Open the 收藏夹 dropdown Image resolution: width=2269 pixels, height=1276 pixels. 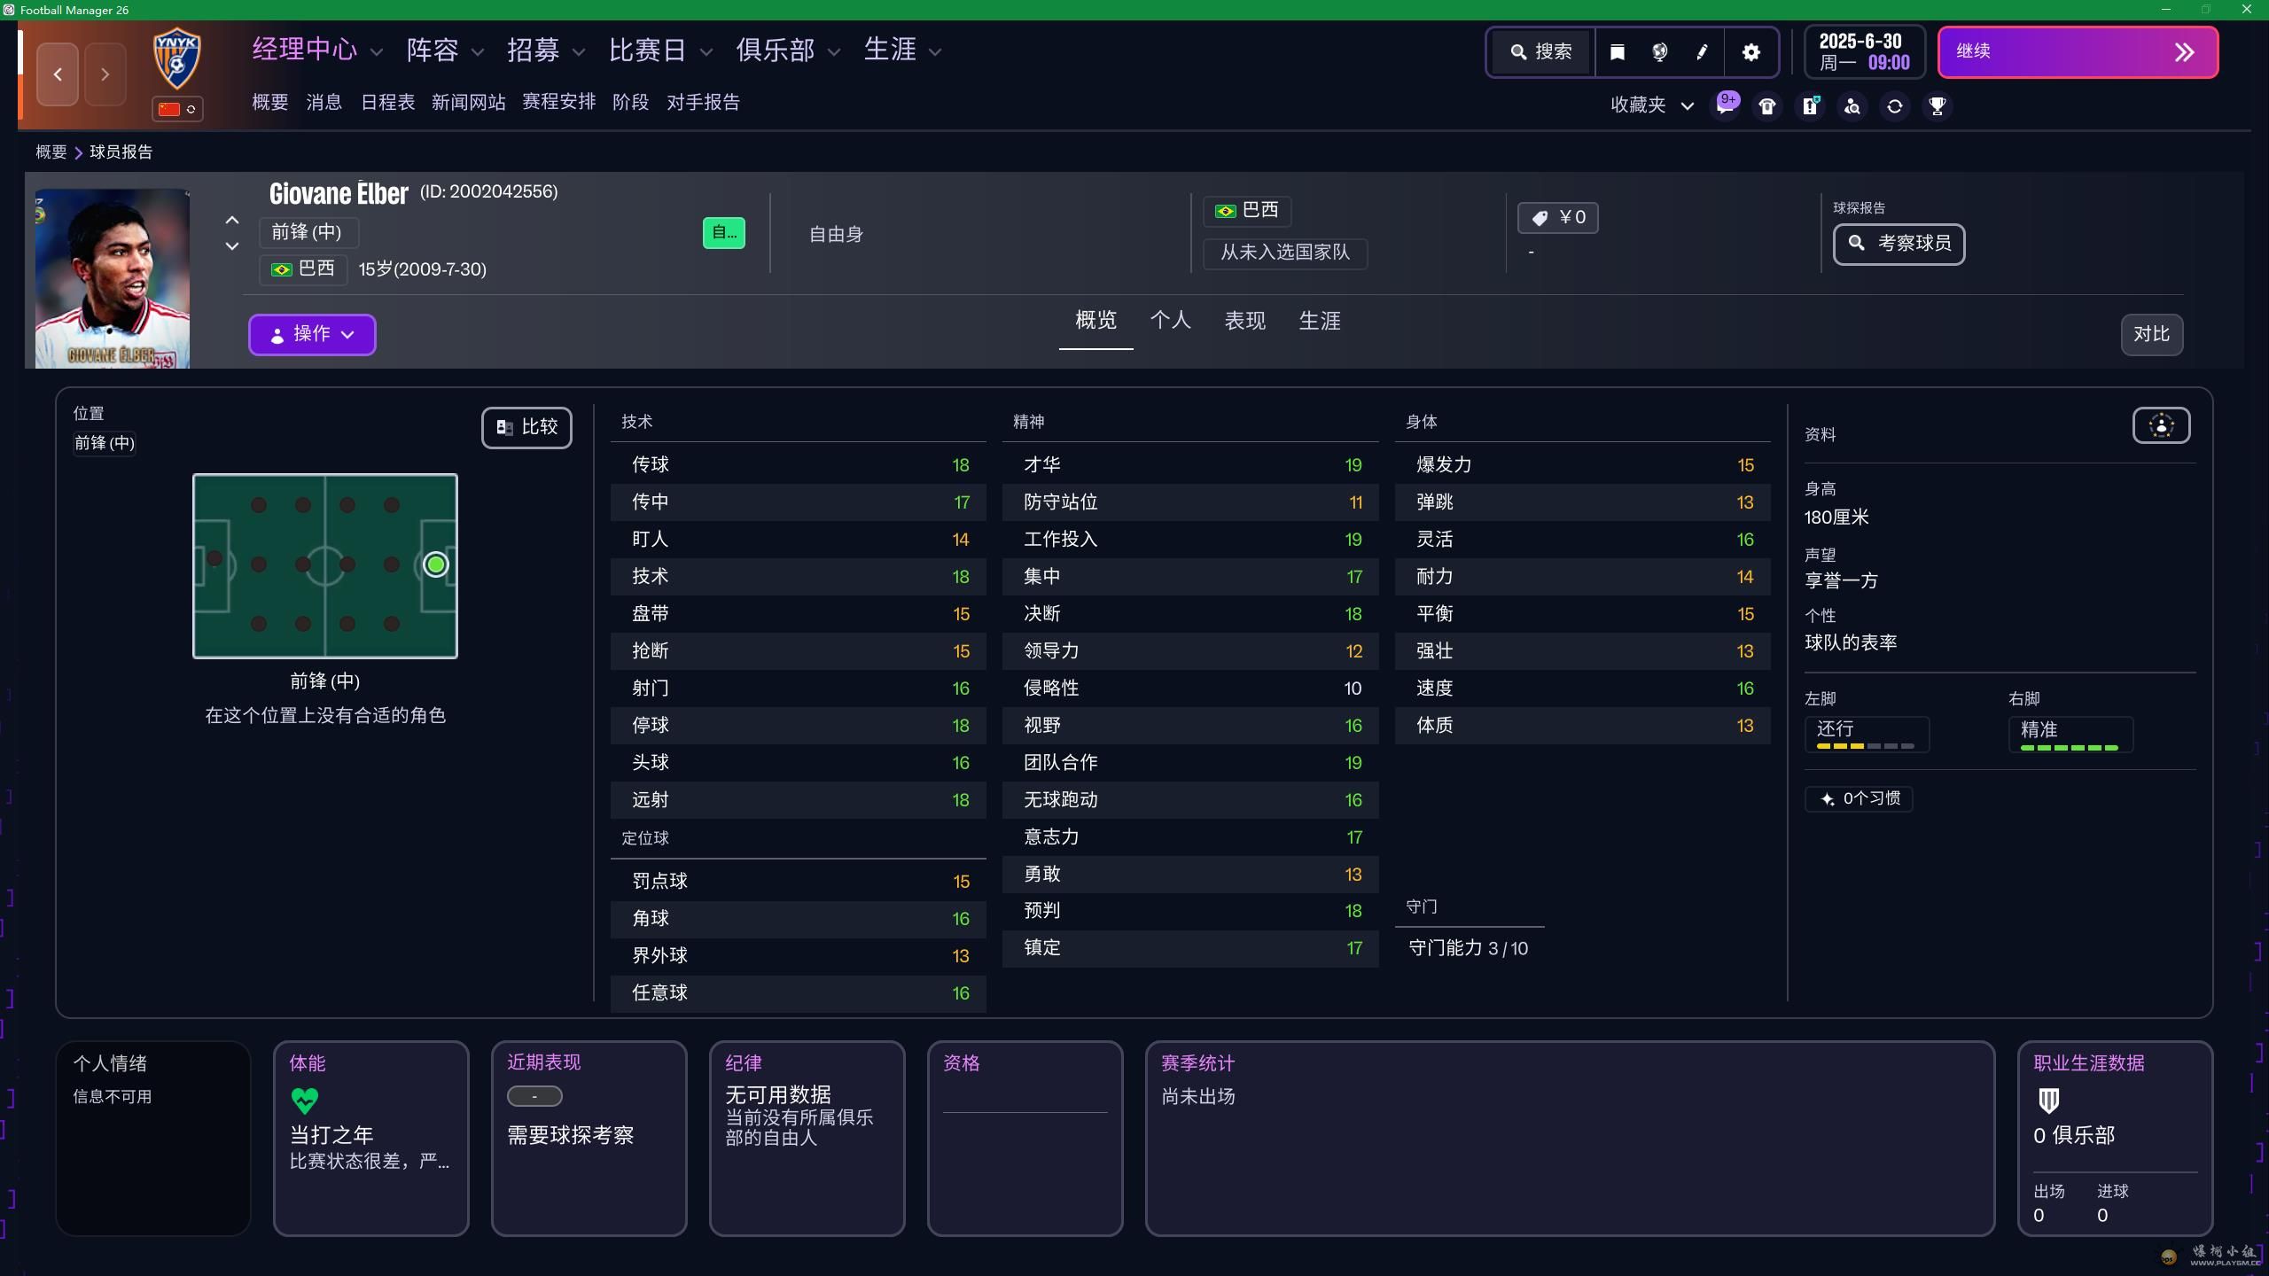pos(1652,105)
